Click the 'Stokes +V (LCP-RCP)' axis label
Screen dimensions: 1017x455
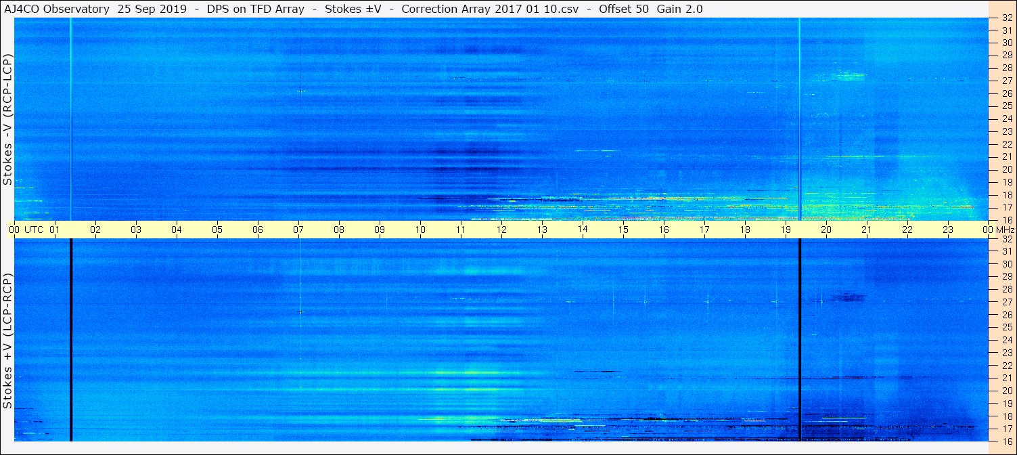pyautogui.click(x=7, y=341)
